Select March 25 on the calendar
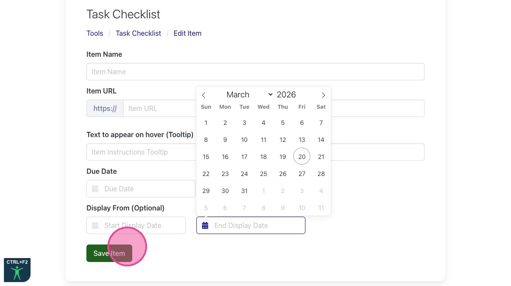This screenshot has width=511, height=286. [x=264, y=174]
